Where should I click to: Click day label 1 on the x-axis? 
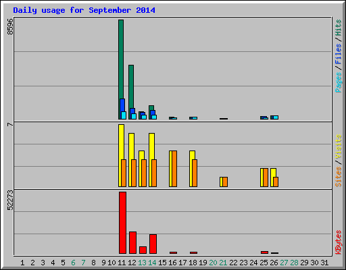point(22,263)
